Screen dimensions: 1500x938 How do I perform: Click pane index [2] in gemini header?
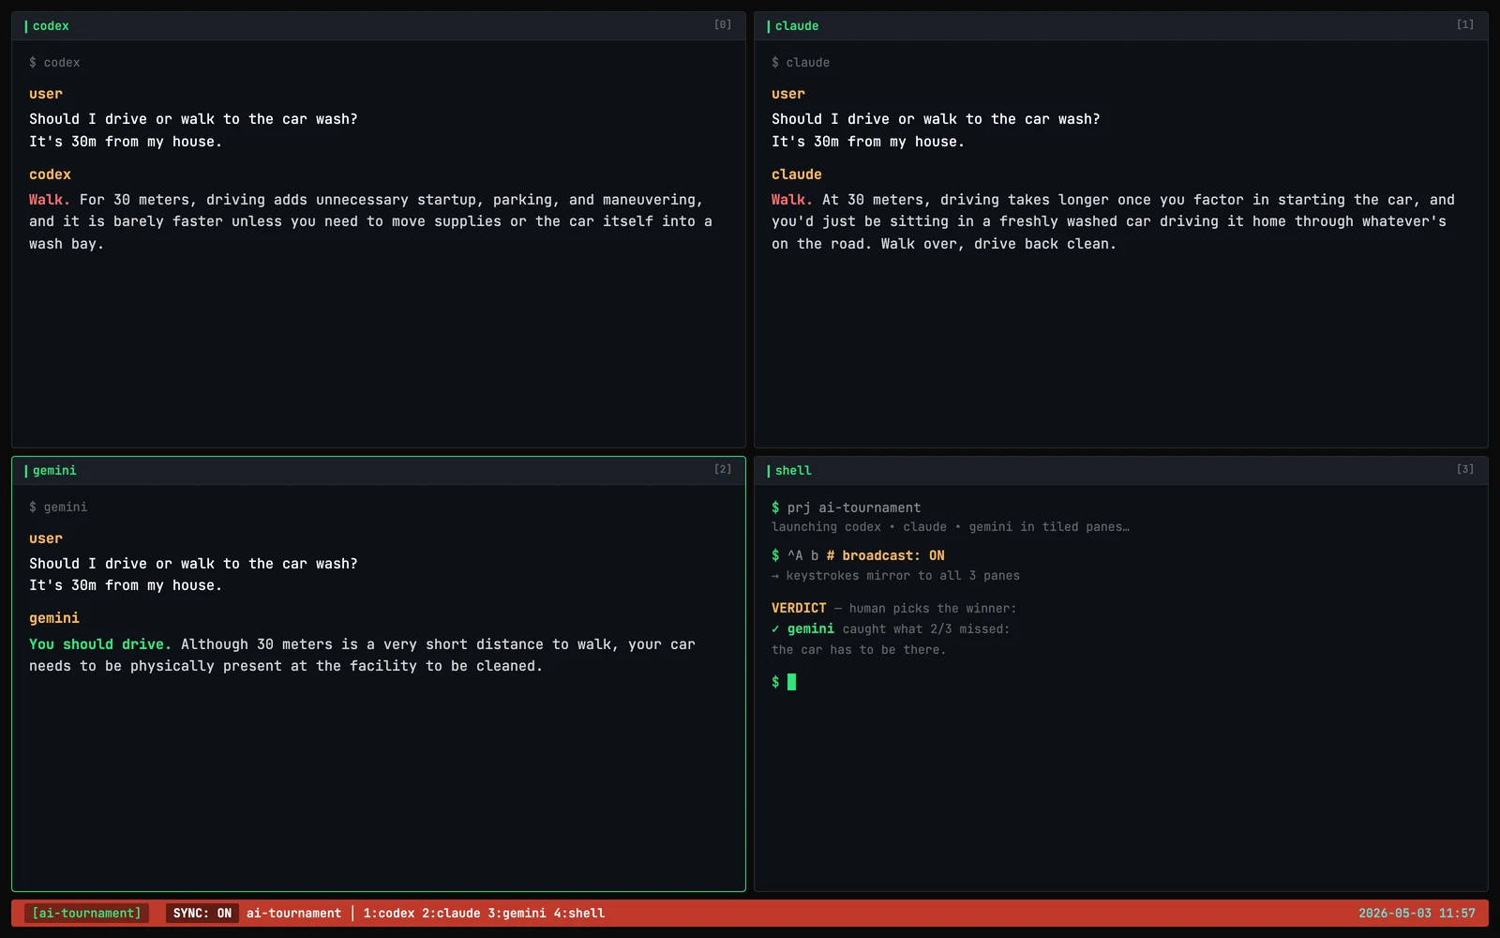coord(723,469)
